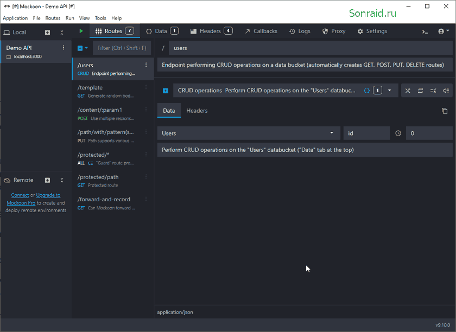
Task: Toggle fallback response mode
Action: coord(446,91)
